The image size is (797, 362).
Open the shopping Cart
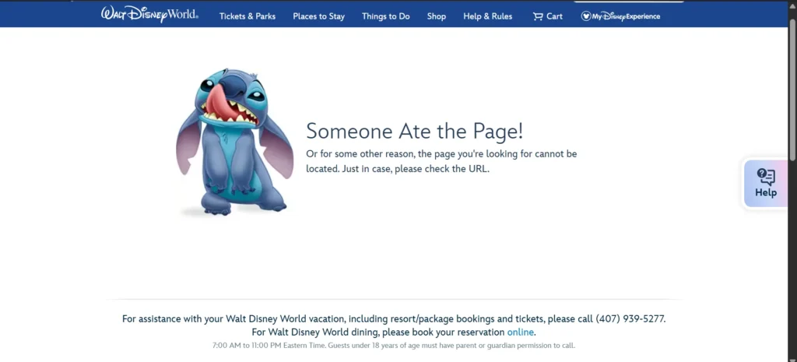548,16
